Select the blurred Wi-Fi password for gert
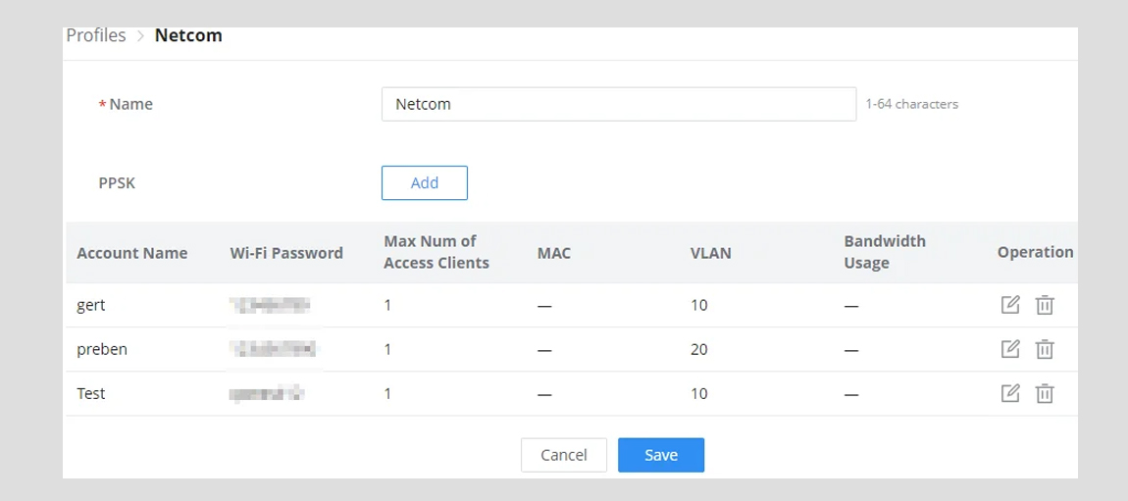The height and width of the screenshot is (501, 1128). pyautogui.click(x=270, y=305)
